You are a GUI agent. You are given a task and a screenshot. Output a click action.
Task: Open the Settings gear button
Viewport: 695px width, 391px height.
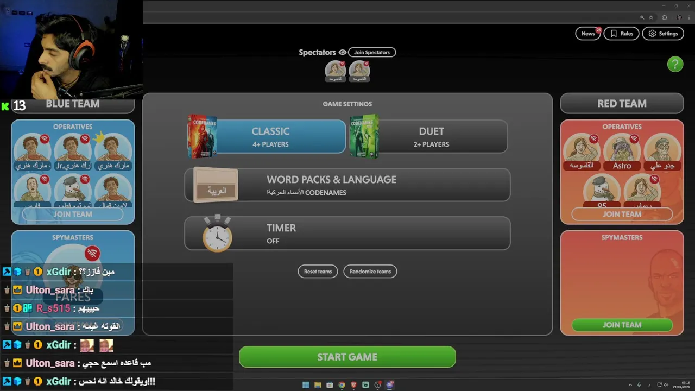pyautogui.click(x=663, y=34)
